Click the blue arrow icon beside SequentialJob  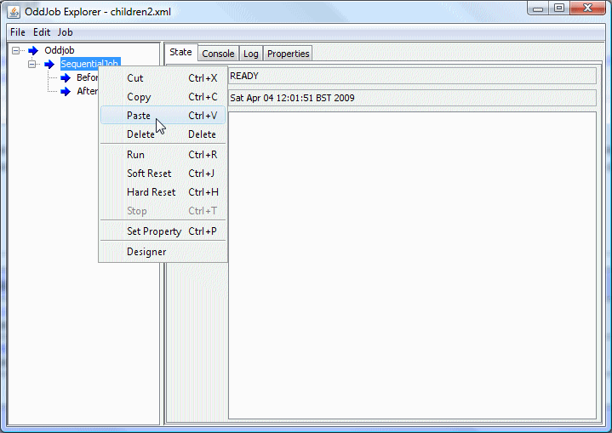49,64
